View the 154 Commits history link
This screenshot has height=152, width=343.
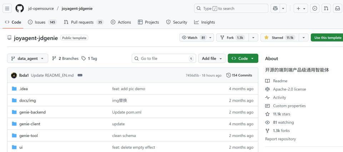pos(239,75)
